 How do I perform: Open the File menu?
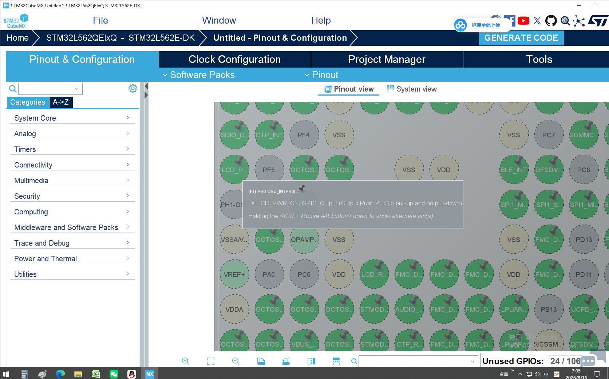100,20
